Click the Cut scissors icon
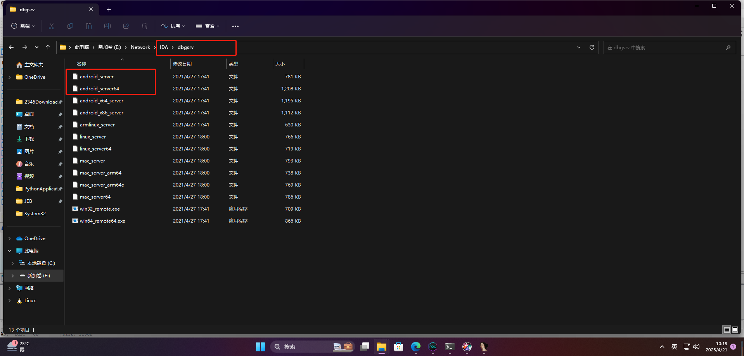This screenshot has height=356, width=744. 52,26
